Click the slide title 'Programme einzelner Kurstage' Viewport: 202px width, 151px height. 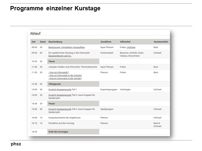pyautogui.click(x=55, y=8)
